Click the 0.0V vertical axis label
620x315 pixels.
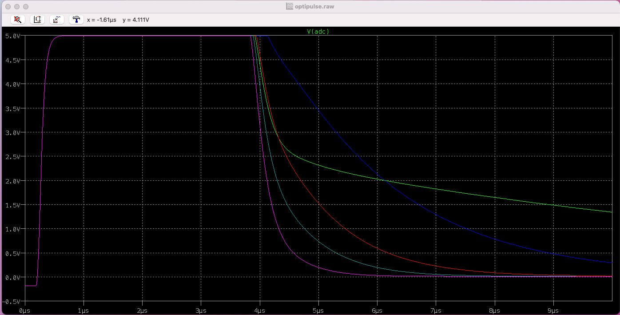pyautogui.click(x=12, y=277)
